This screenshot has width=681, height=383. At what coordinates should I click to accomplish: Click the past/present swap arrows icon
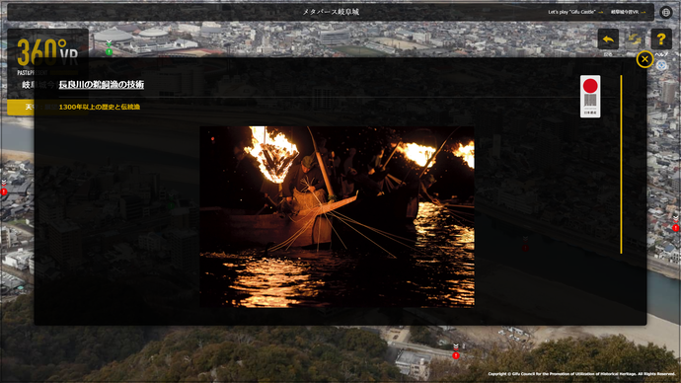click(635, 39)
